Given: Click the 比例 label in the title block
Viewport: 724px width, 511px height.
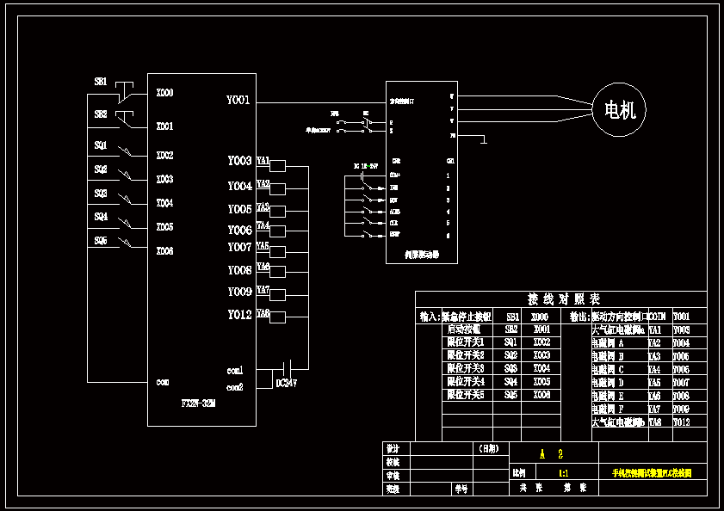Looking at the screenshot, I should tap(519, 473).
